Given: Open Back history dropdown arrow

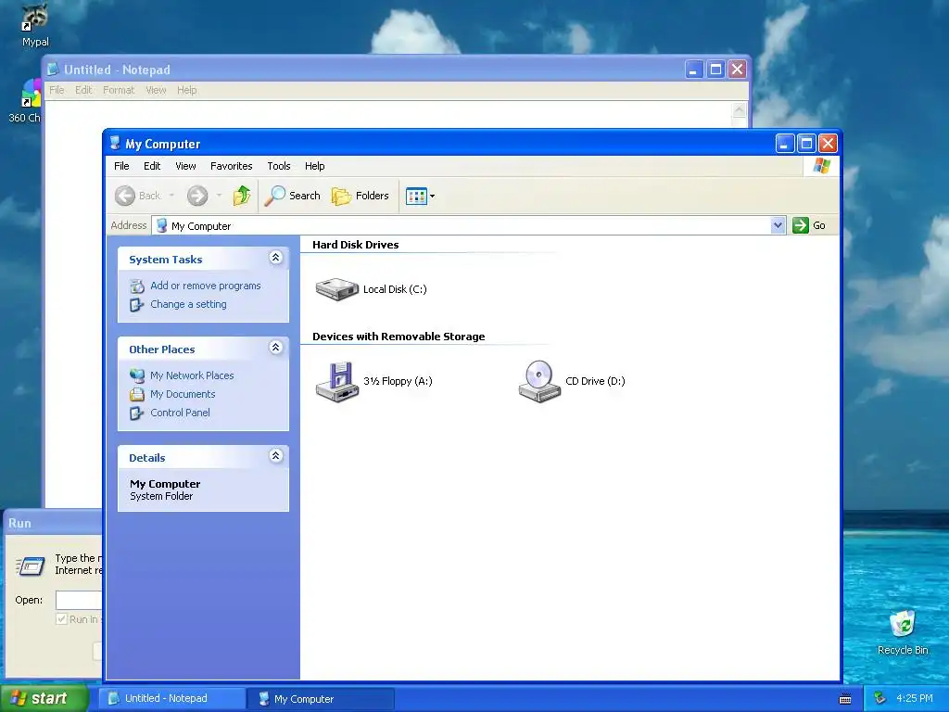Looking at the screenshot, I should (x=171, y=196).
